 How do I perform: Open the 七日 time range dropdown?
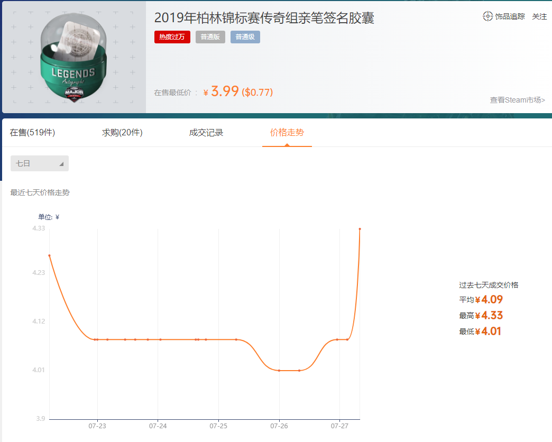[x=39, y=163]
